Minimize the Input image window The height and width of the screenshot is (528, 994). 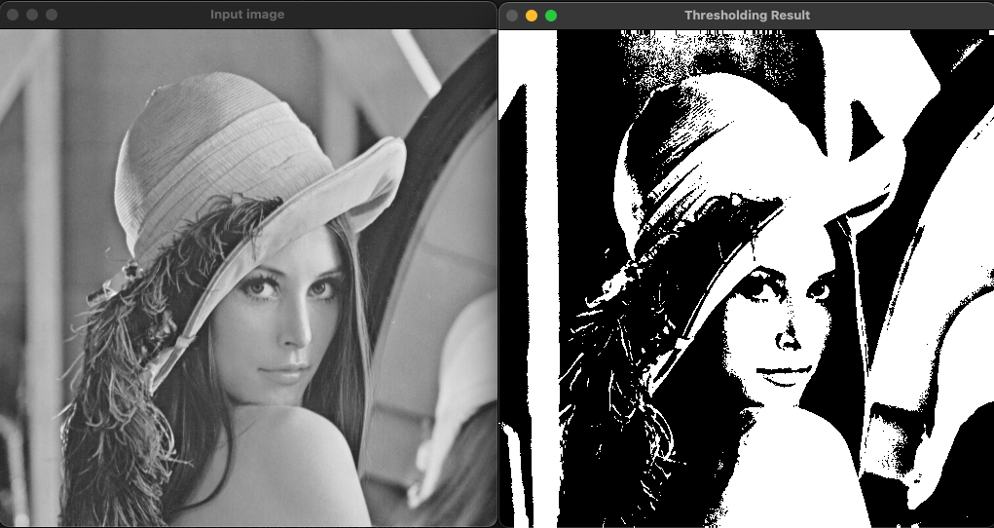click(x=32, y=15)
